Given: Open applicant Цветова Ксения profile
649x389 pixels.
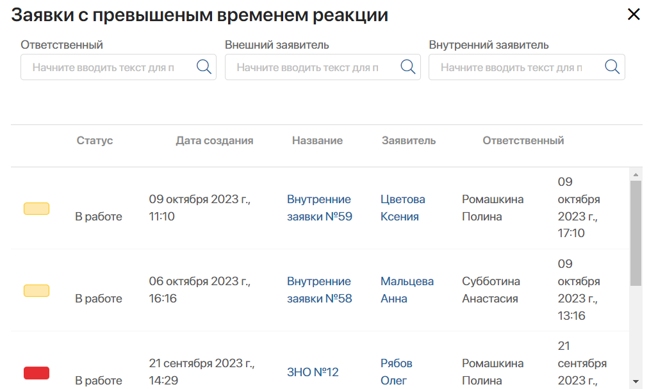Looking at the screenshot, I should [402, 208].
